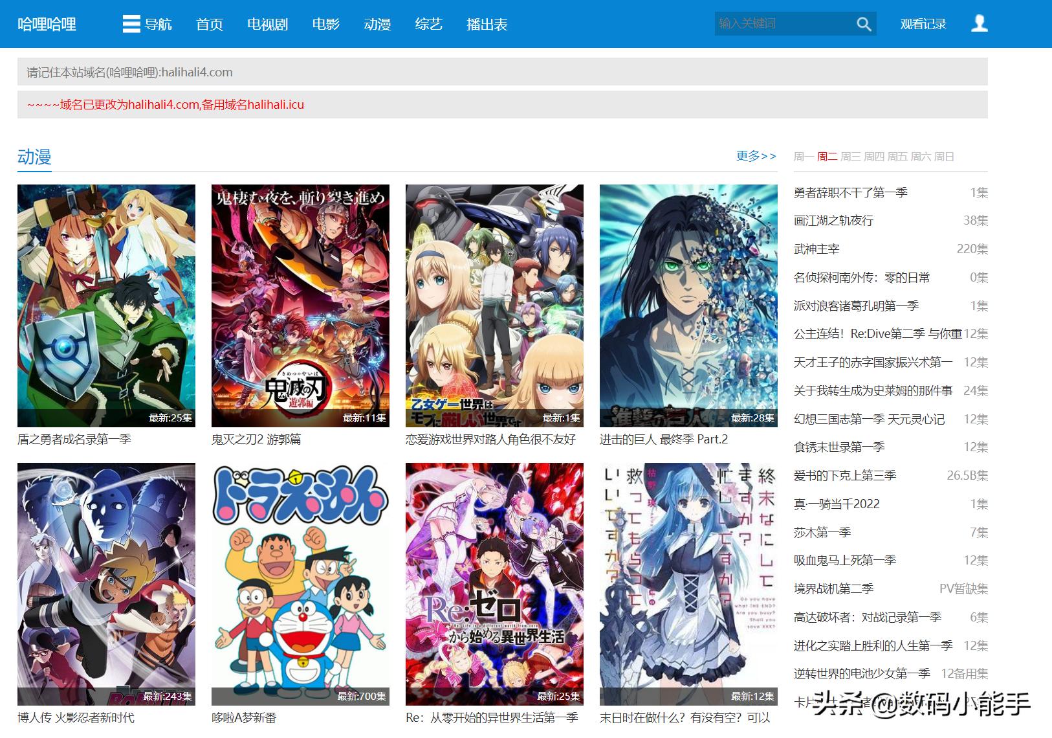
Task: Switch schedule to 周三 tab
Action: (850, 157)
